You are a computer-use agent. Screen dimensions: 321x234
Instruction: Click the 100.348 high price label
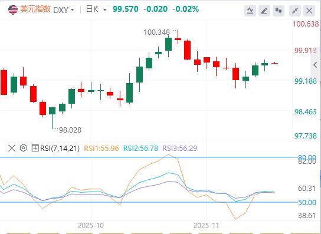[156, 32]
